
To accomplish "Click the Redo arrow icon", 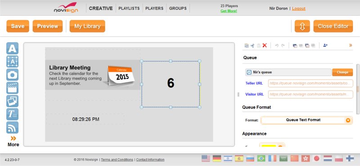I will coord(283,45).
